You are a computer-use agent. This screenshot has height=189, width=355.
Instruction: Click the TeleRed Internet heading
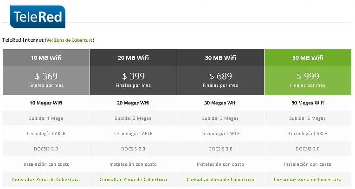pyautogui.click(x=23, y=40)
